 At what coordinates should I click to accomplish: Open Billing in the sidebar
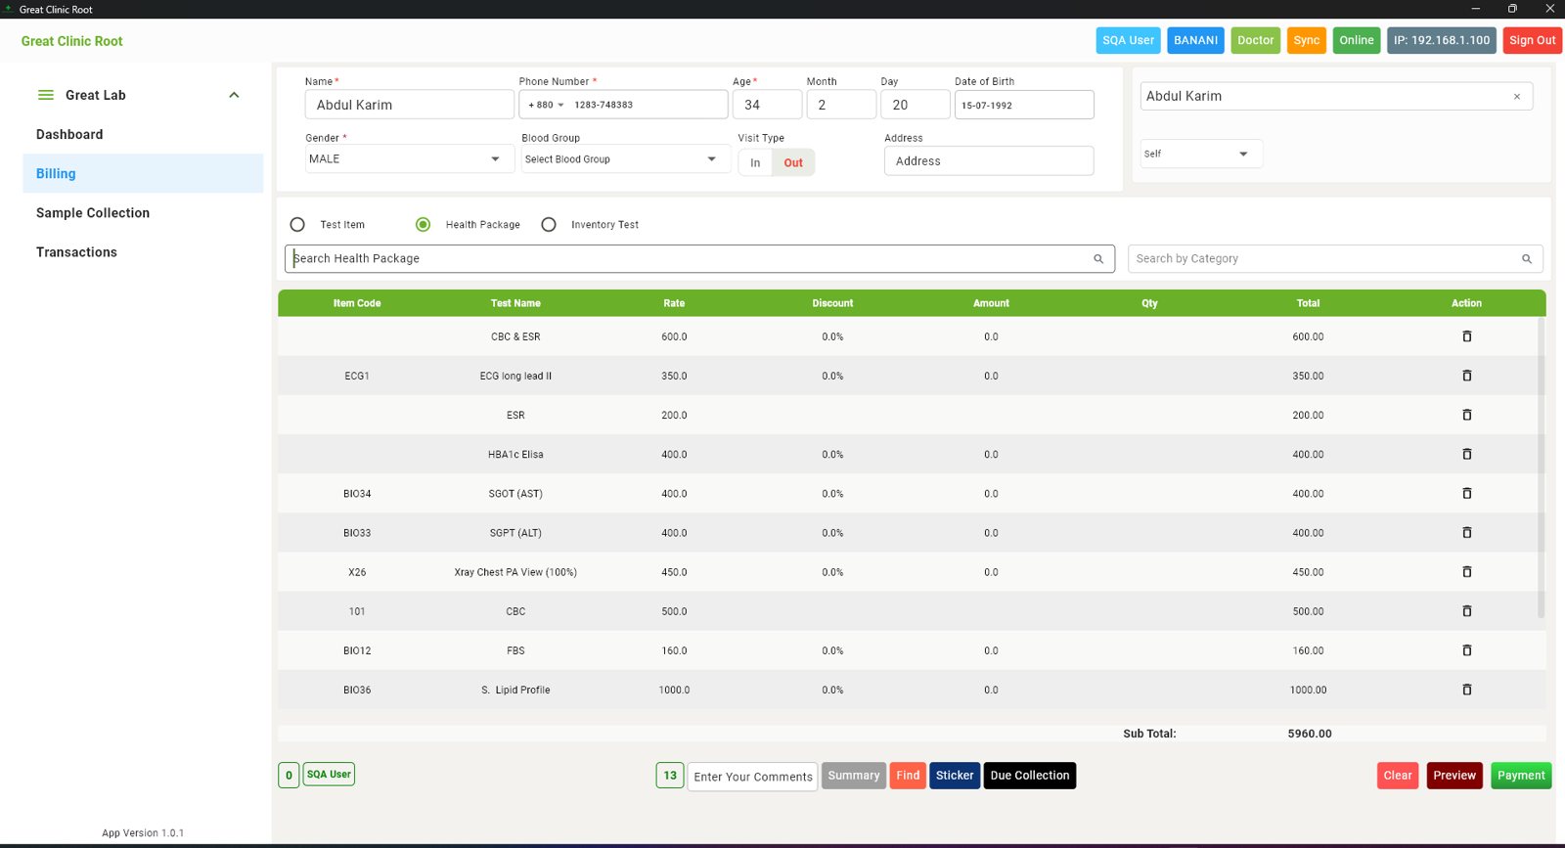(143, 173)
